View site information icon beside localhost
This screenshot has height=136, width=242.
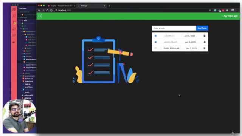click(x=56, y=10)
